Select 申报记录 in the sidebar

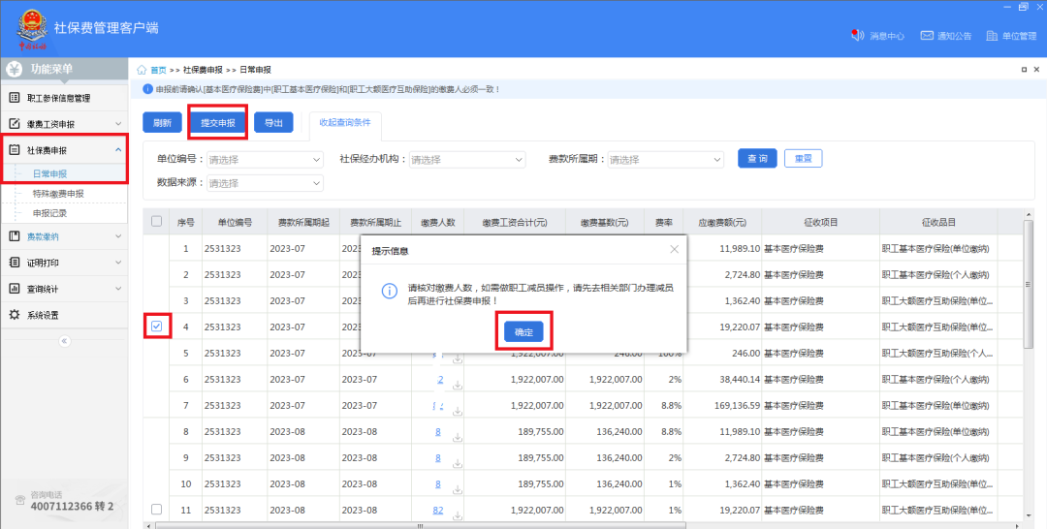[x=50, y=213]
